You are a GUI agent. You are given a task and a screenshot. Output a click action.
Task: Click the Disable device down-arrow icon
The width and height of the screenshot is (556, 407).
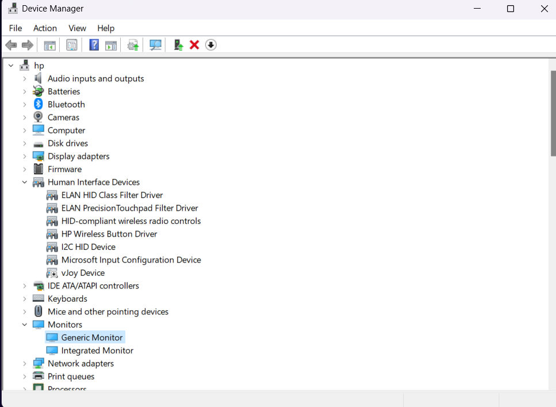point(211,45)
